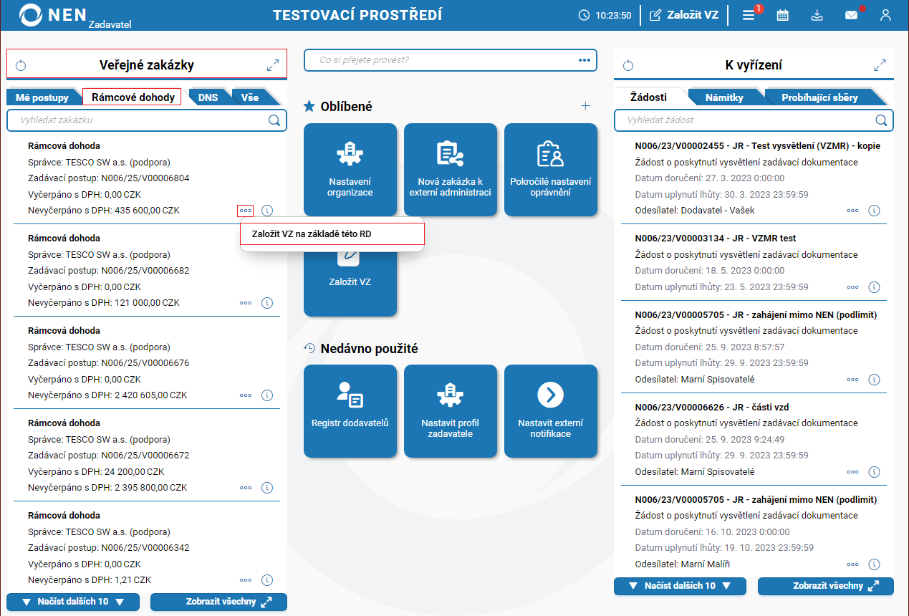
Task: Open Založit VZ tile in Oblíbené
Action: [x=350, y=281]
